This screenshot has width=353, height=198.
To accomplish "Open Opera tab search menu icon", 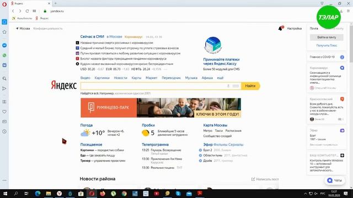I will click(x=322, y=3).
